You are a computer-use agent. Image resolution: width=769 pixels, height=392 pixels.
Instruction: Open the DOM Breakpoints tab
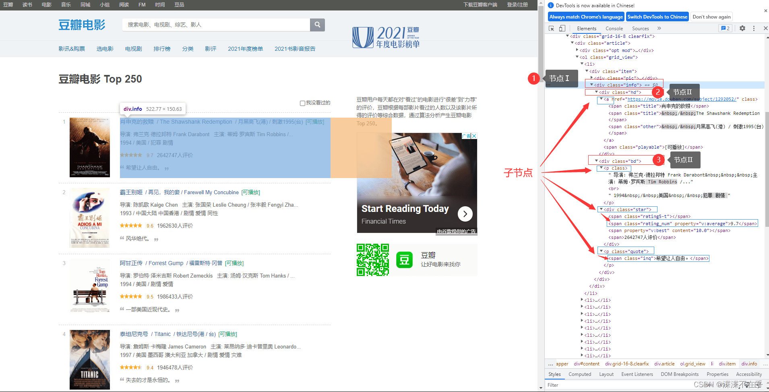680,374
